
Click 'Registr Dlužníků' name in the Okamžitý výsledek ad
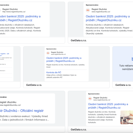(99, 9)
